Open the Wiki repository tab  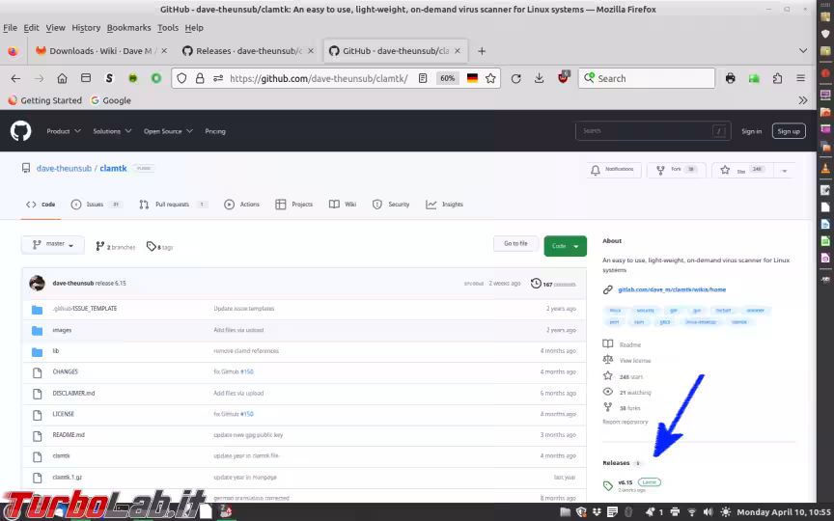343,205
